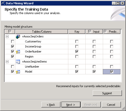Check the CustomerKey row selection checkbox
This screenshot has height=111, width=126.
(x=13, y=41)
